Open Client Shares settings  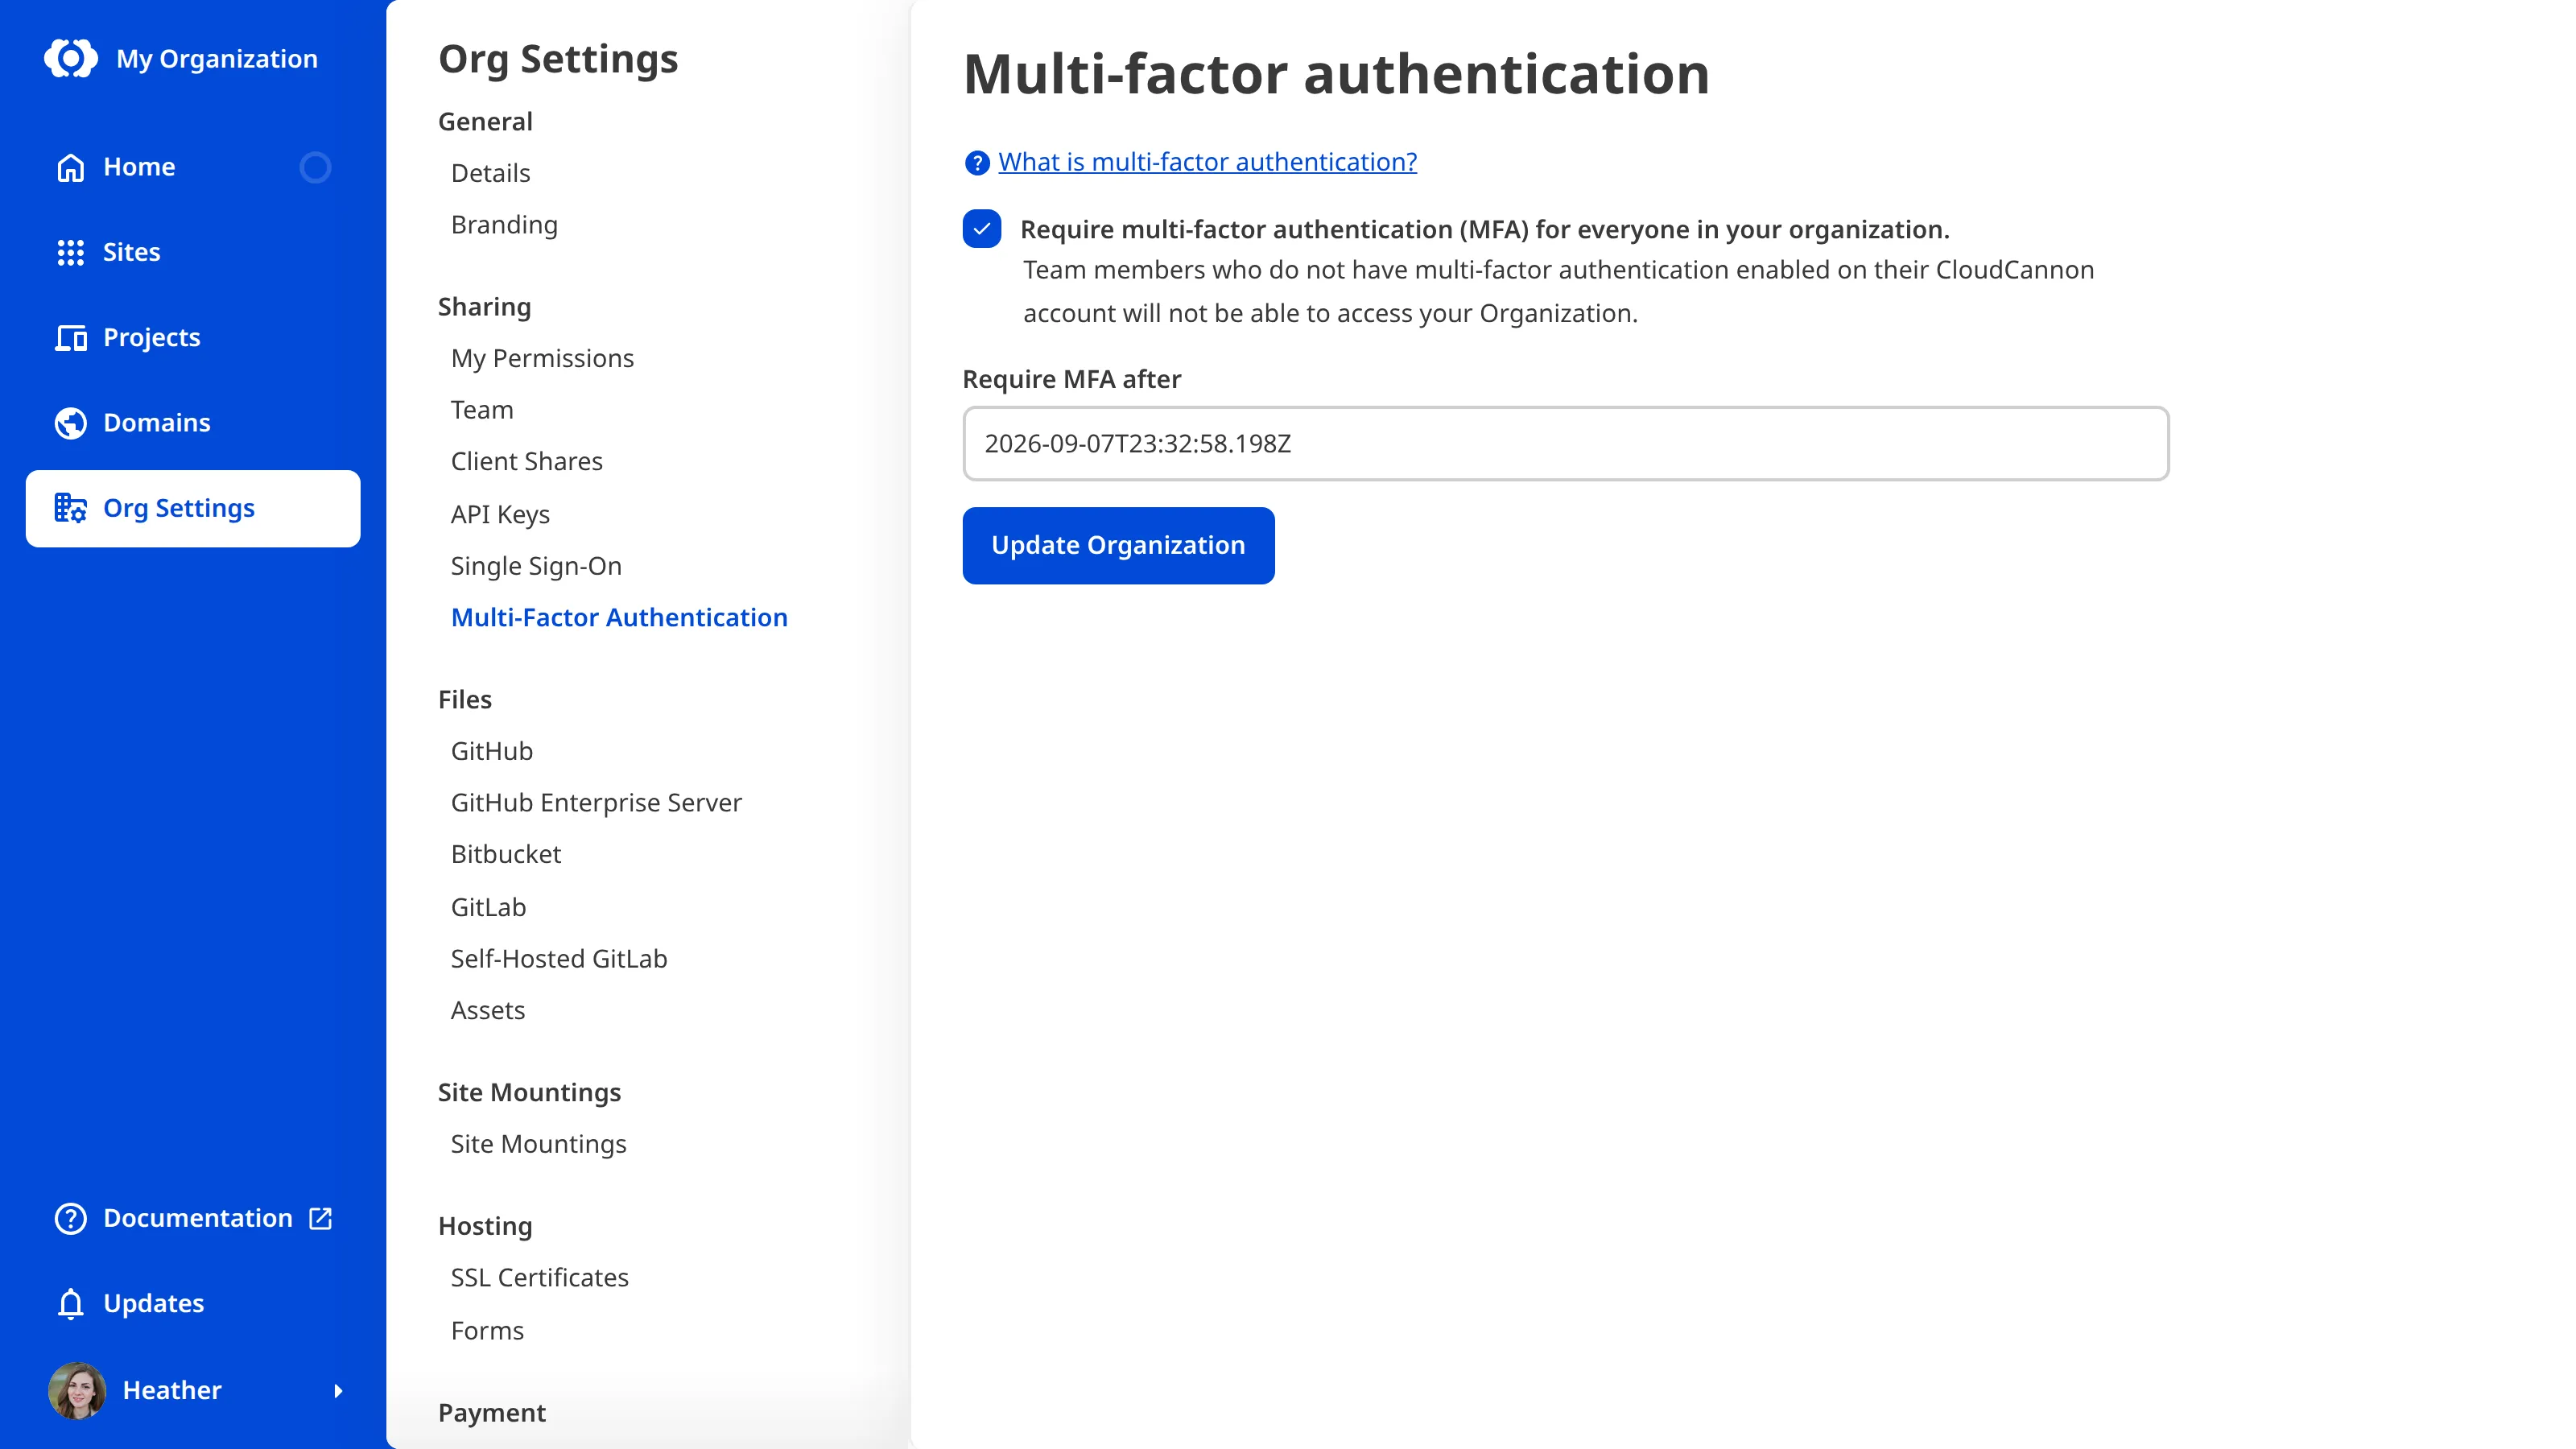click(x=526, y=461)
